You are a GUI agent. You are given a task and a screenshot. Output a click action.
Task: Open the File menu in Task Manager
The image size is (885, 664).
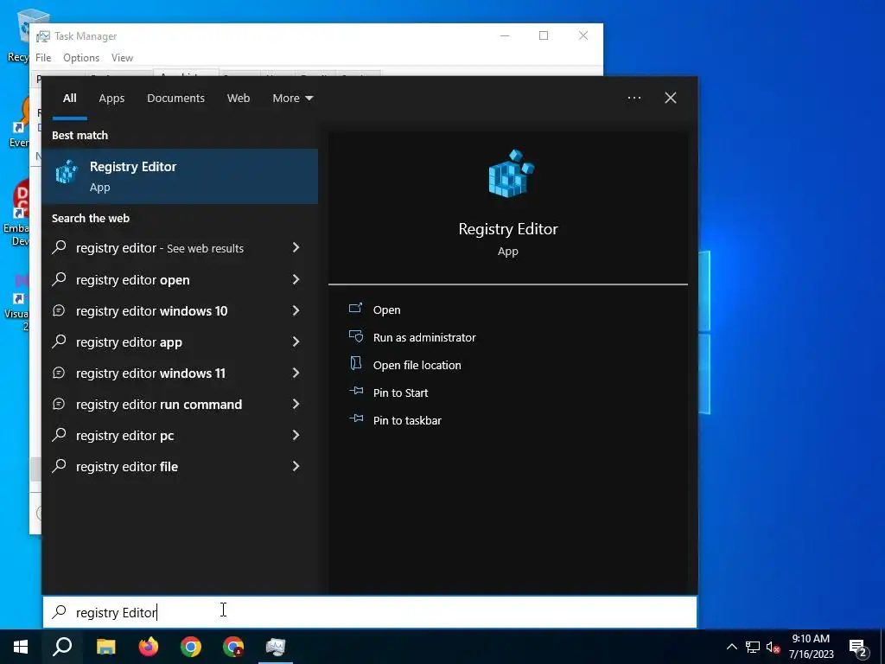[43, 58]
